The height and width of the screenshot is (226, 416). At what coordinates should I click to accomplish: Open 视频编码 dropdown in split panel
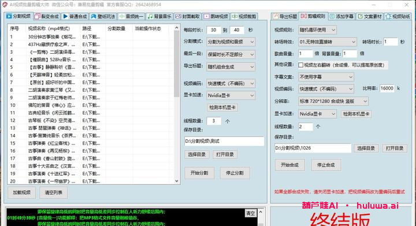coord(231,84)
